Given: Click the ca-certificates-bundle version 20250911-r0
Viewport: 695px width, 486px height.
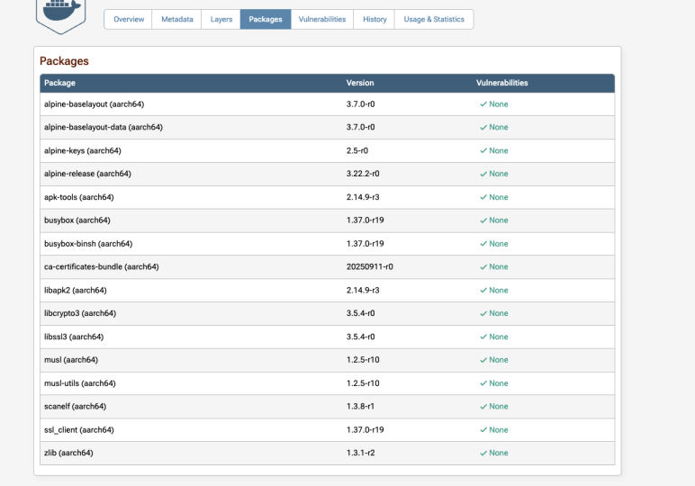Looking at the screenshot, I should pos(369,267).
